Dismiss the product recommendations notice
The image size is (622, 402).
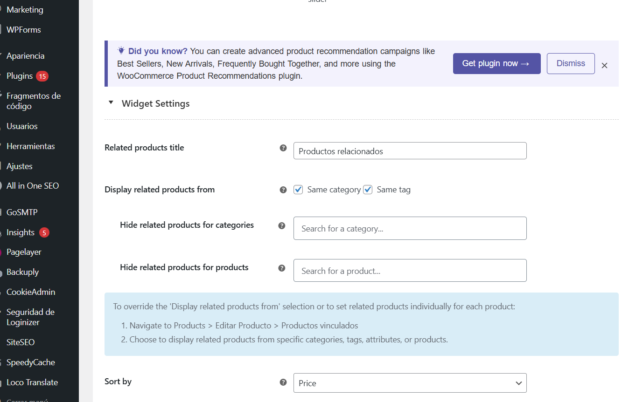tap(570, 63)
